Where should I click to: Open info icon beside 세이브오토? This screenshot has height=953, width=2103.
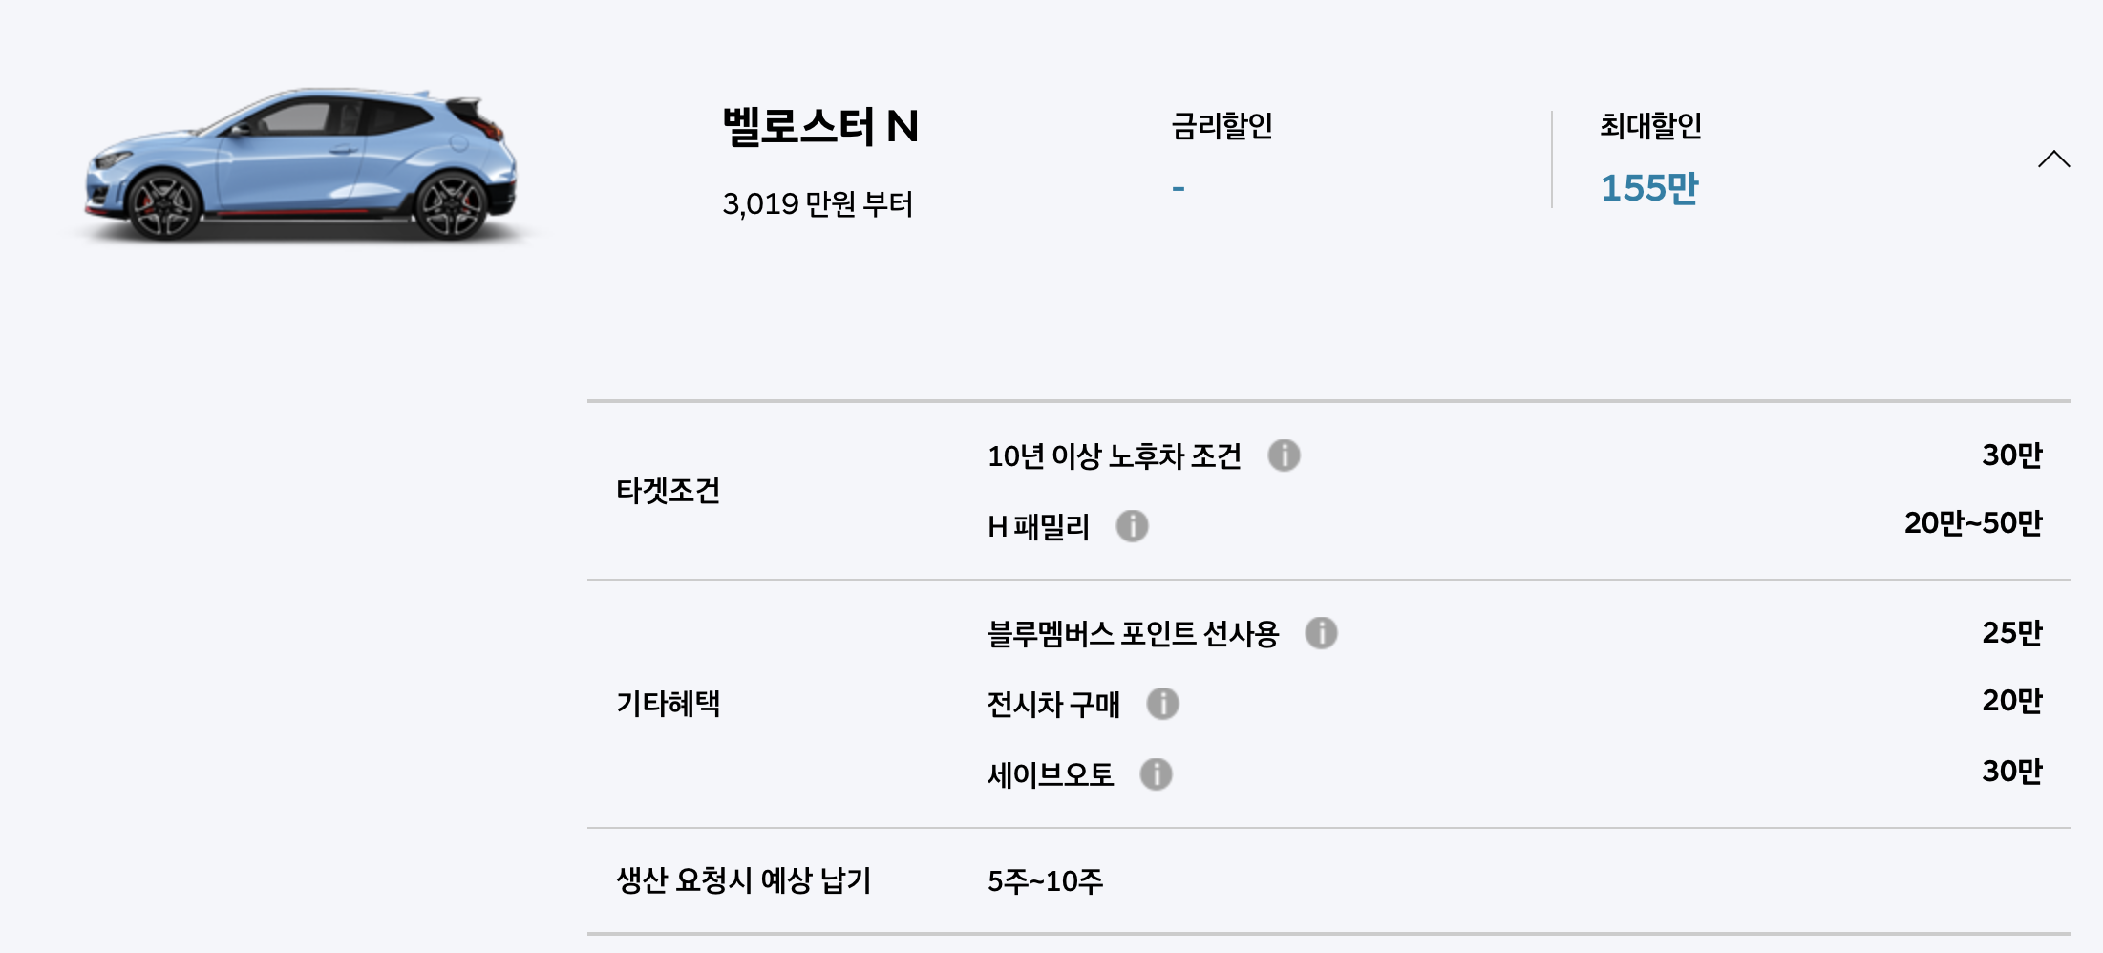1156,774
